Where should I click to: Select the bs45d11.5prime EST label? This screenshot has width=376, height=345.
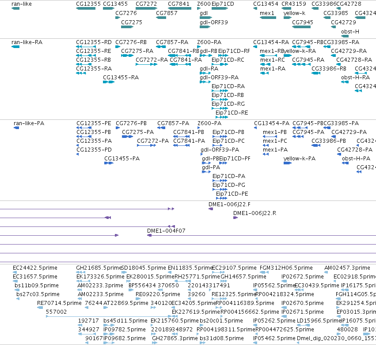125,321
